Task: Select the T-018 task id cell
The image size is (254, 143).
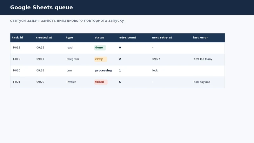Action: click(17, 48)
